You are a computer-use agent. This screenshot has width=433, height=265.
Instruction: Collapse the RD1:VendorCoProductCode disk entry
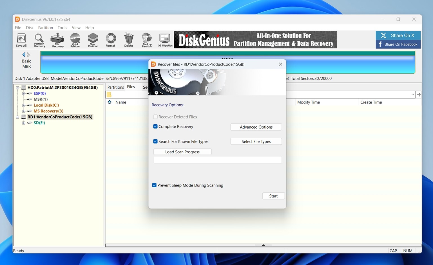[x=17, y=117]
